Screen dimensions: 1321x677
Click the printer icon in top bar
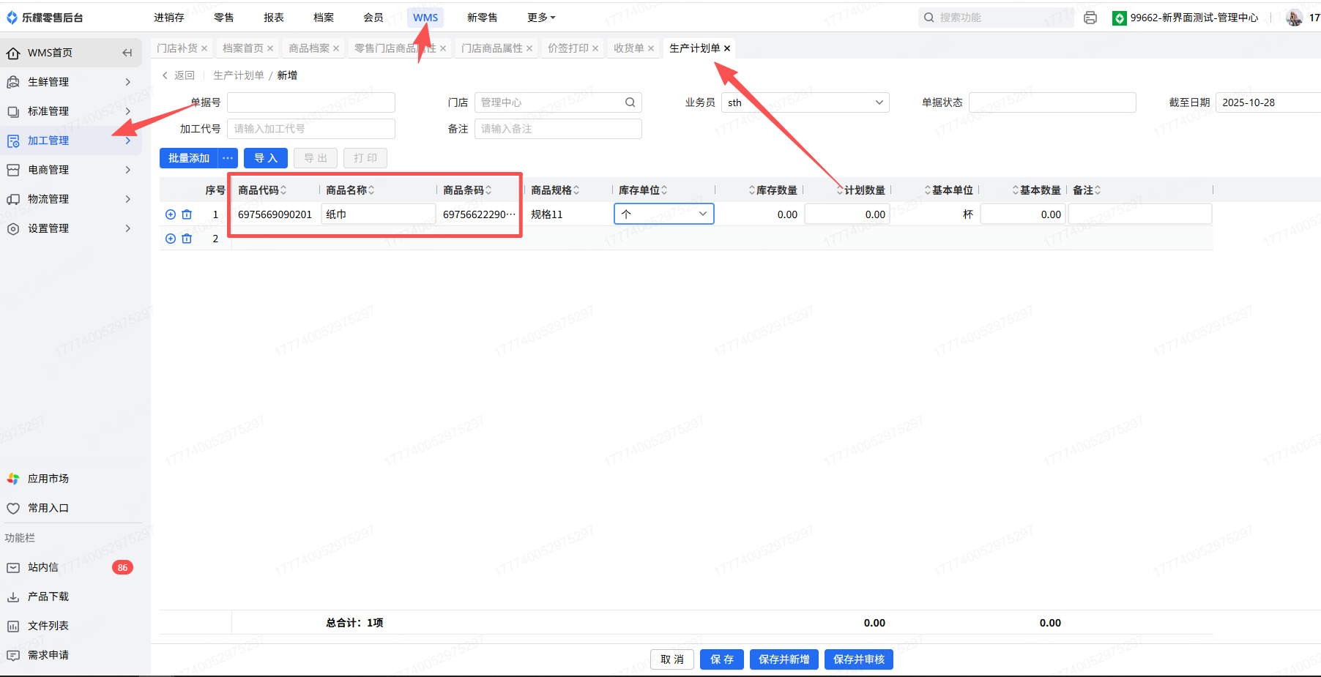[x=1090, y=18]
